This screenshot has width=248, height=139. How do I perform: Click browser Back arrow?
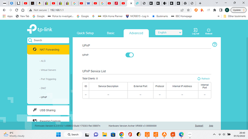tap(4, 10)
